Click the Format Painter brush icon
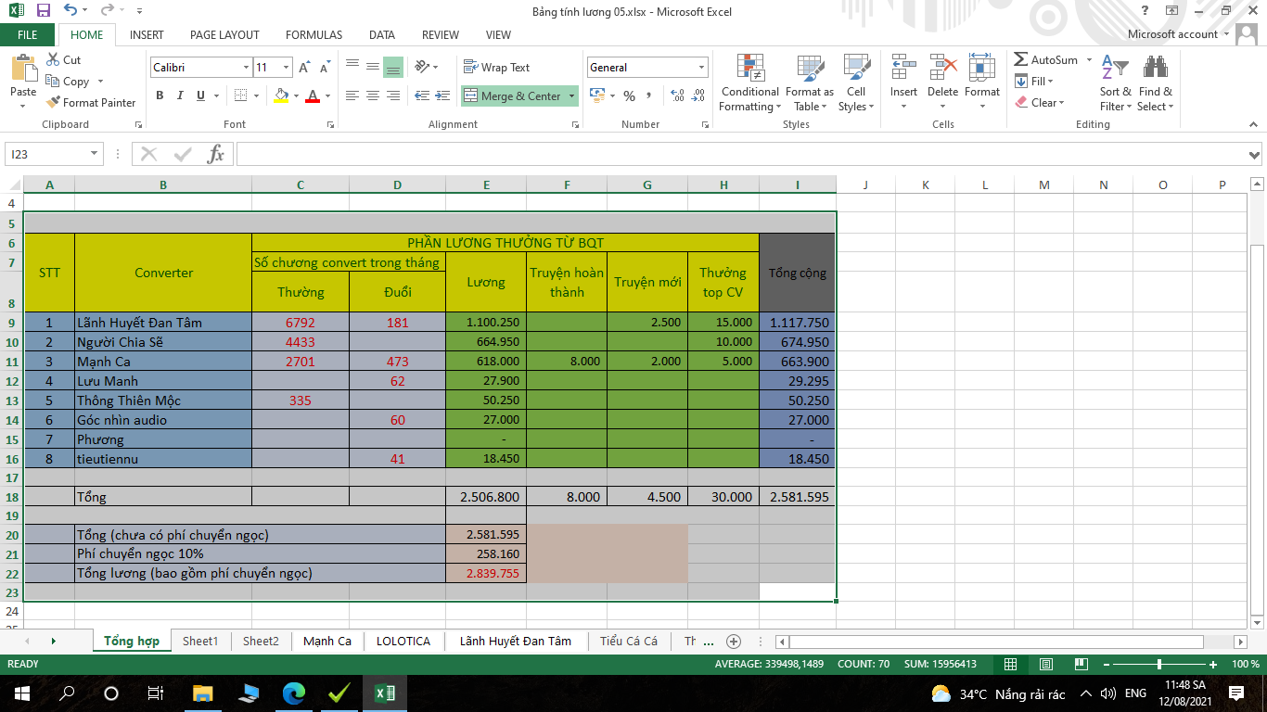Viewport: 1267px width, 712px height. (53, 103)
